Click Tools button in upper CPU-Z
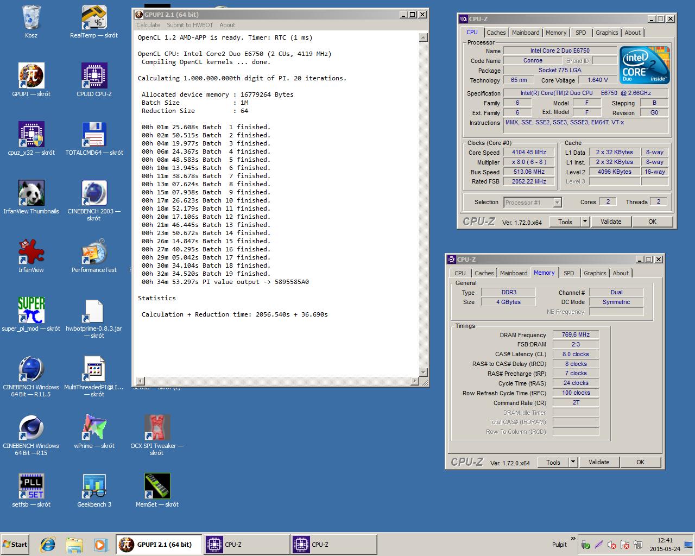 (x=565, y=222)
